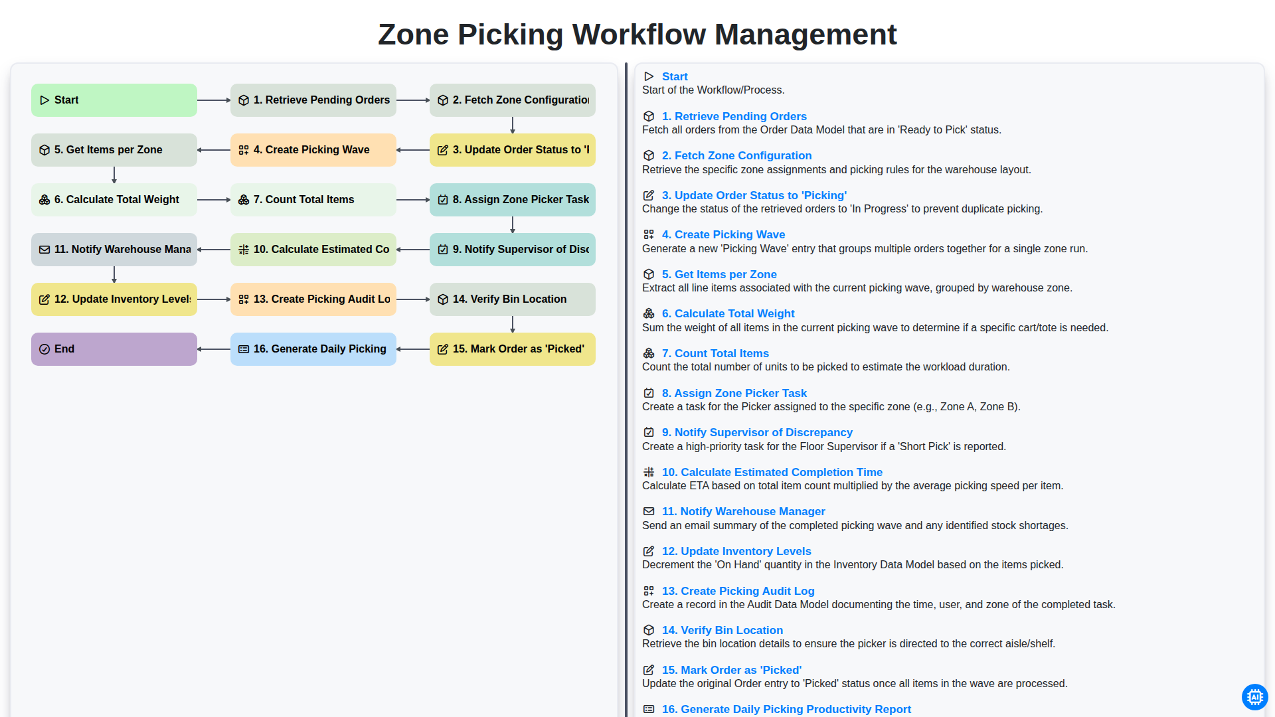
Task: Select the '8. Assign Zone Picker Task' node
Action: click(x=513, y=200)
